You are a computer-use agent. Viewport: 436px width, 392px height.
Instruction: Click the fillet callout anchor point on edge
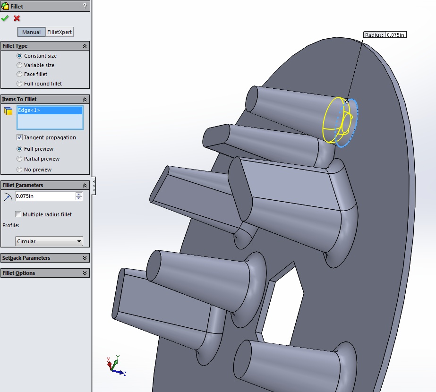[x=347, y=102]
